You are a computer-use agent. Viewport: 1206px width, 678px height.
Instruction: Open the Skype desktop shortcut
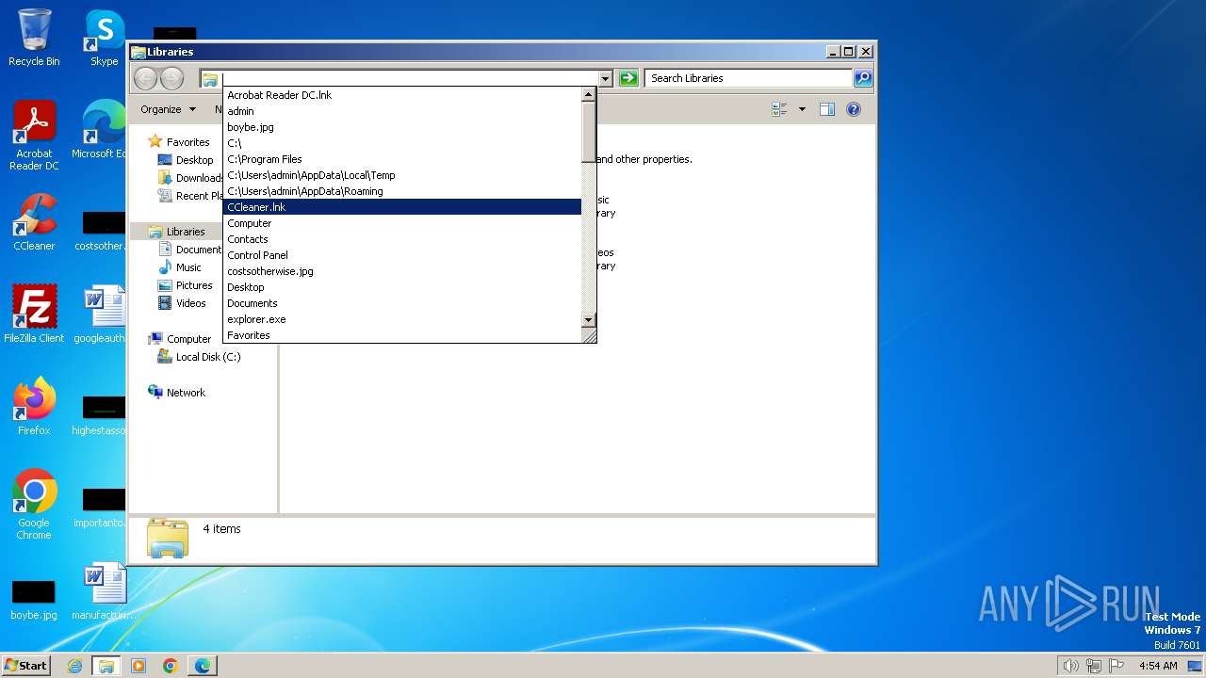(104, 38)
